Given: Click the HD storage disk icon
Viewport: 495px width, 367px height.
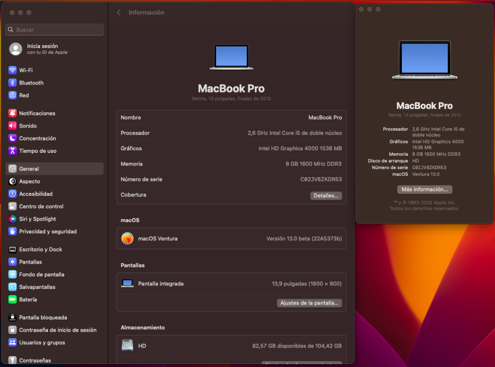Looking at the screenshot, I should (x=127, y=346).
